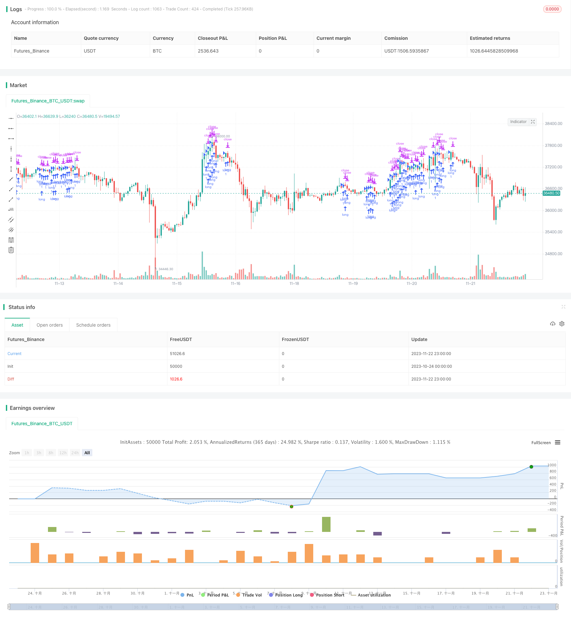Set earnings chart zoom to 3h
This screenshot has width=571, height=620.
point(39,453)
